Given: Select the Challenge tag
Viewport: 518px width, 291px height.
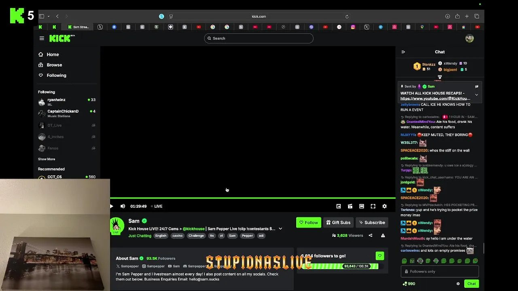Looking at the screenshot, I should (196, 236).
